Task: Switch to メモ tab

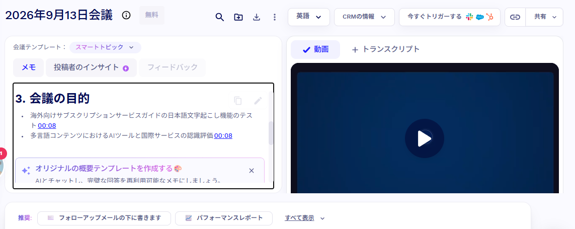Action: 29,67
